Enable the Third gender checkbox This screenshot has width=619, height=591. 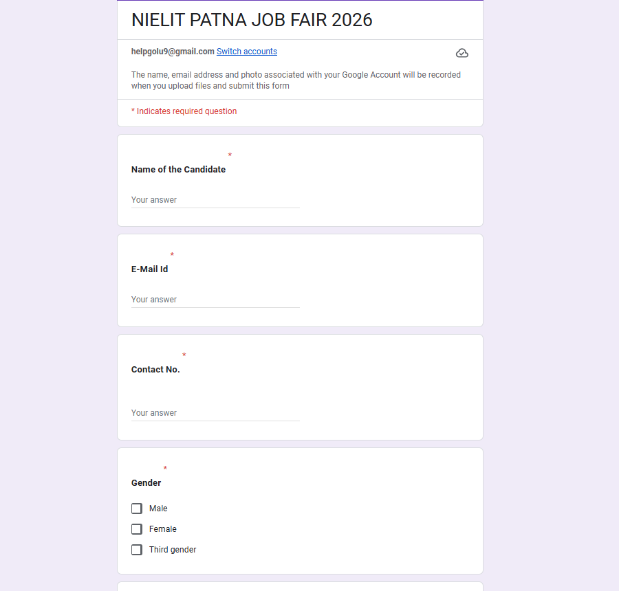(x=137, y=550)
